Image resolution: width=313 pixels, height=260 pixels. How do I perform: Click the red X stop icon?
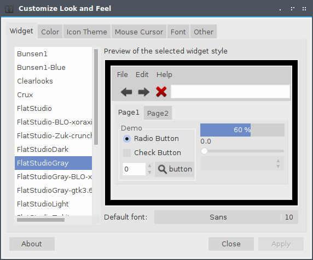point(161,92)
